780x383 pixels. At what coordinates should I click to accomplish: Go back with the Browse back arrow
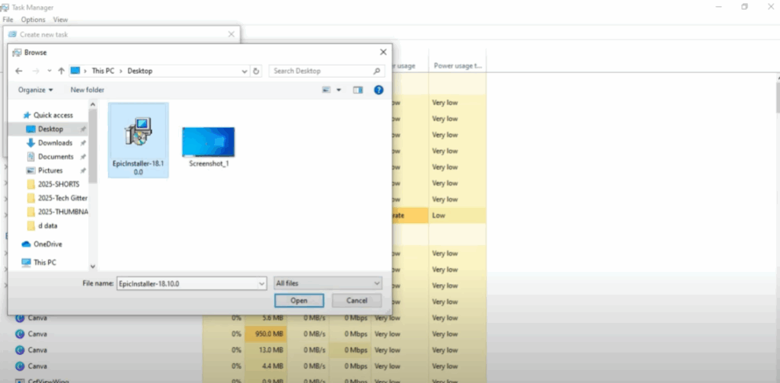pyautogui.click(x=19, y=71)
